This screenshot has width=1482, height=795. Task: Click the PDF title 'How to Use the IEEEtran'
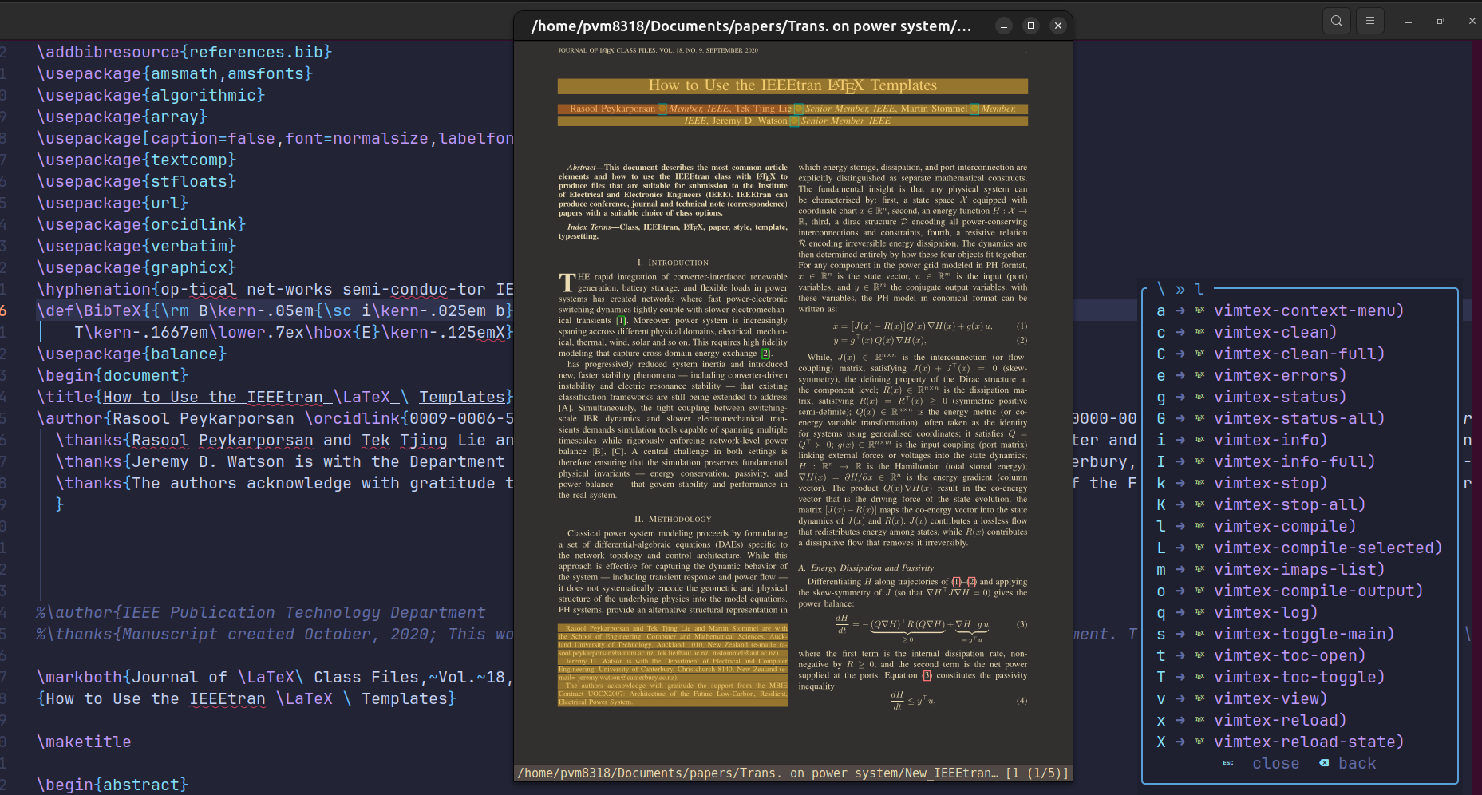coord(792,85)
